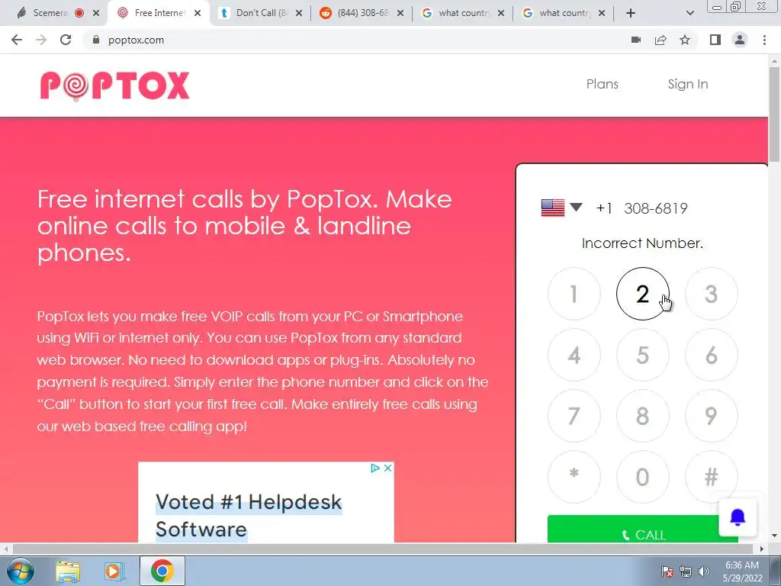Click the share page icon in address bar
This screenshot has width=781, height=586.
pos(660,40)
